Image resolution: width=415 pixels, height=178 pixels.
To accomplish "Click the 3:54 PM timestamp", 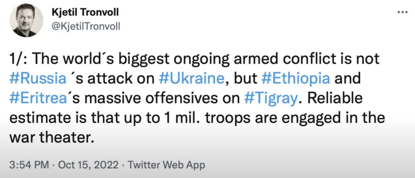I will pos(29,165).
